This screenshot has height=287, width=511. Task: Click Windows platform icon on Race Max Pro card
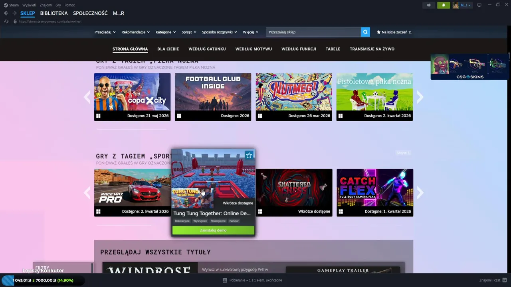[x=98, y=212]
